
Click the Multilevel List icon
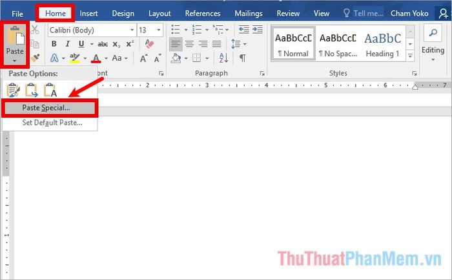218,30
